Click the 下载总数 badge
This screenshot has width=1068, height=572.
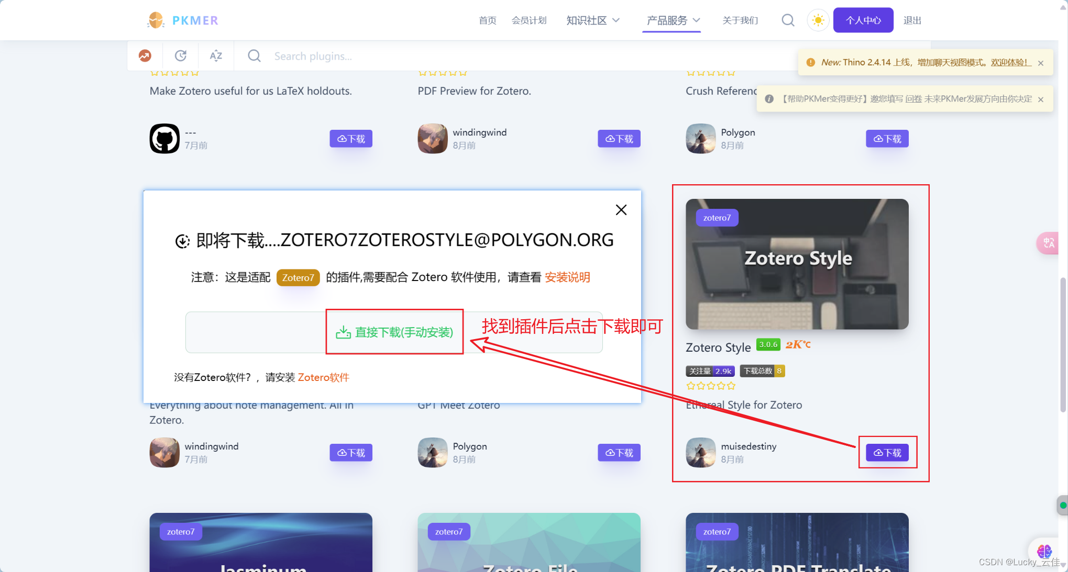click(x=762, y=371)
